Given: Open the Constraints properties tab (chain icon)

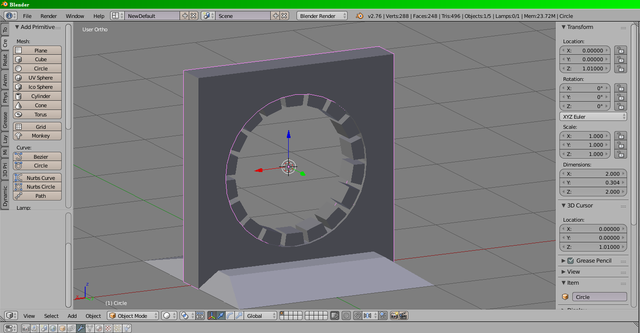Looking at the screenshot, I should 71,328.
